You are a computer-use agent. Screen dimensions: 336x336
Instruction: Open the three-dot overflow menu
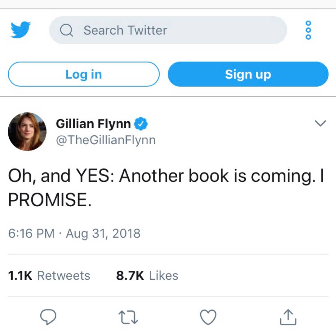tap(308, 30)
